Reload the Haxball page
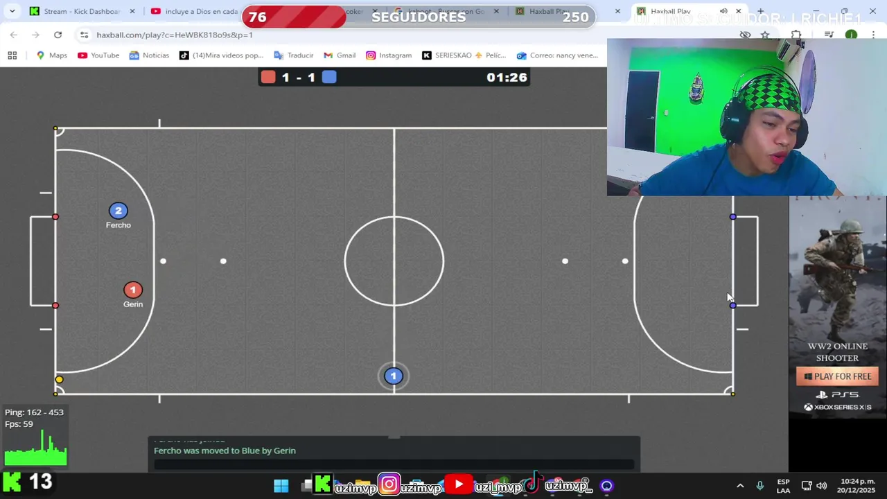Image resolution: width=887 pixels, height=499 pixels. [x=58, y=35]
